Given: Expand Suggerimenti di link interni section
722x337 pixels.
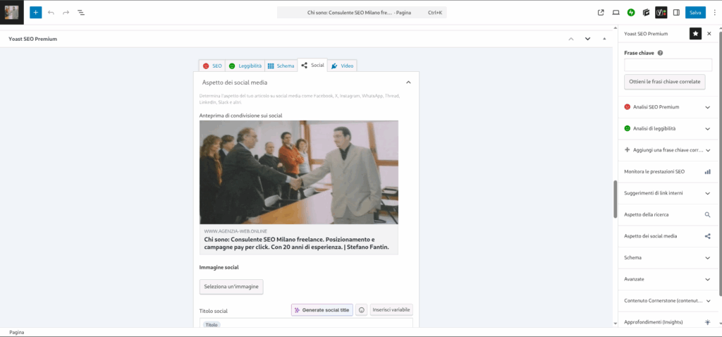Looking at the screenshot, I should point(668,193).
